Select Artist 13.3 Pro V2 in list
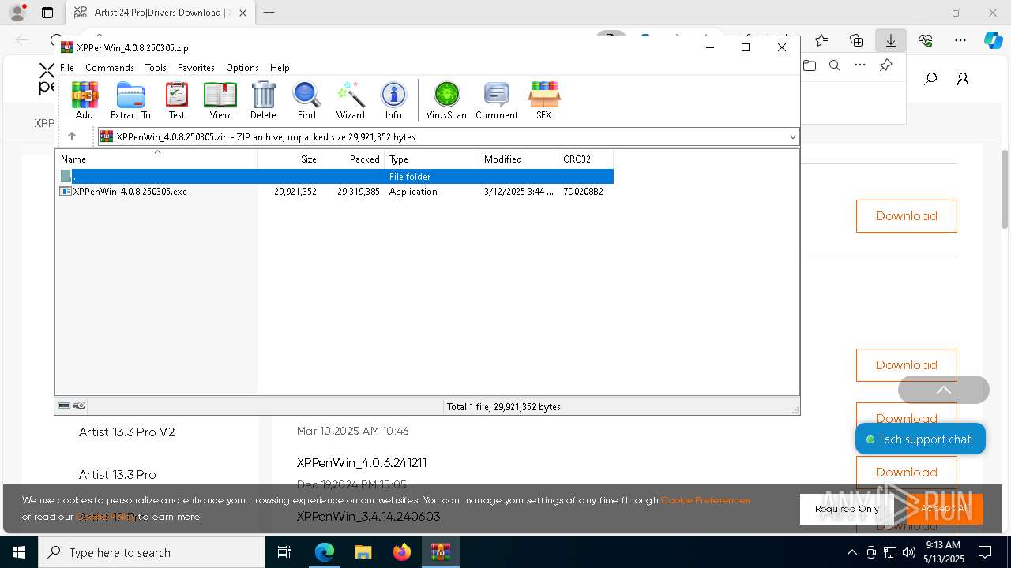1011x568 pixels. click(x=127, y=432)
